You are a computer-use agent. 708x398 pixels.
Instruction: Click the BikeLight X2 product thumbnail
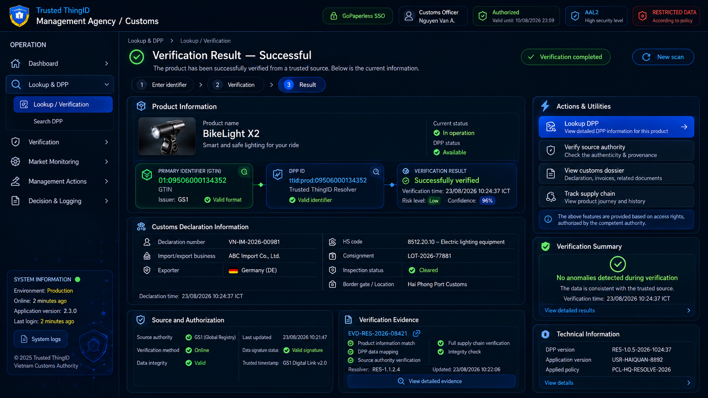tap(167, 136)
